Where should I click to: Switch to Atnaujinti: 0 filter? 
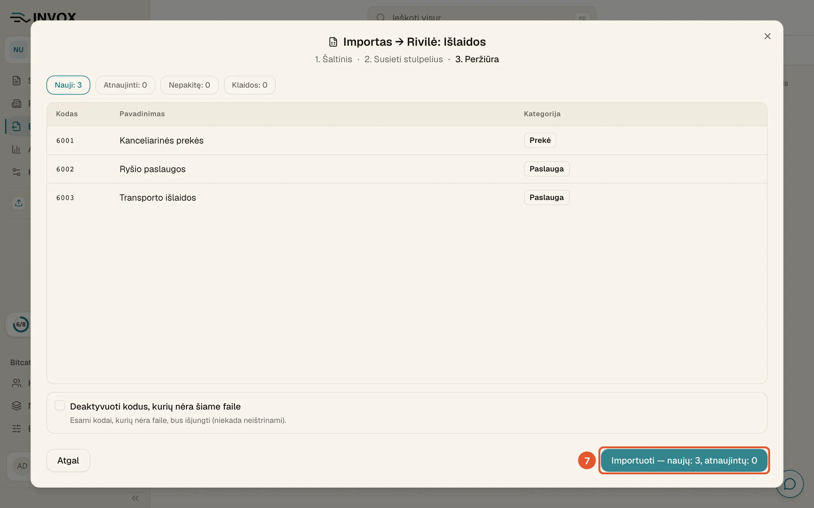coord(125,85)
